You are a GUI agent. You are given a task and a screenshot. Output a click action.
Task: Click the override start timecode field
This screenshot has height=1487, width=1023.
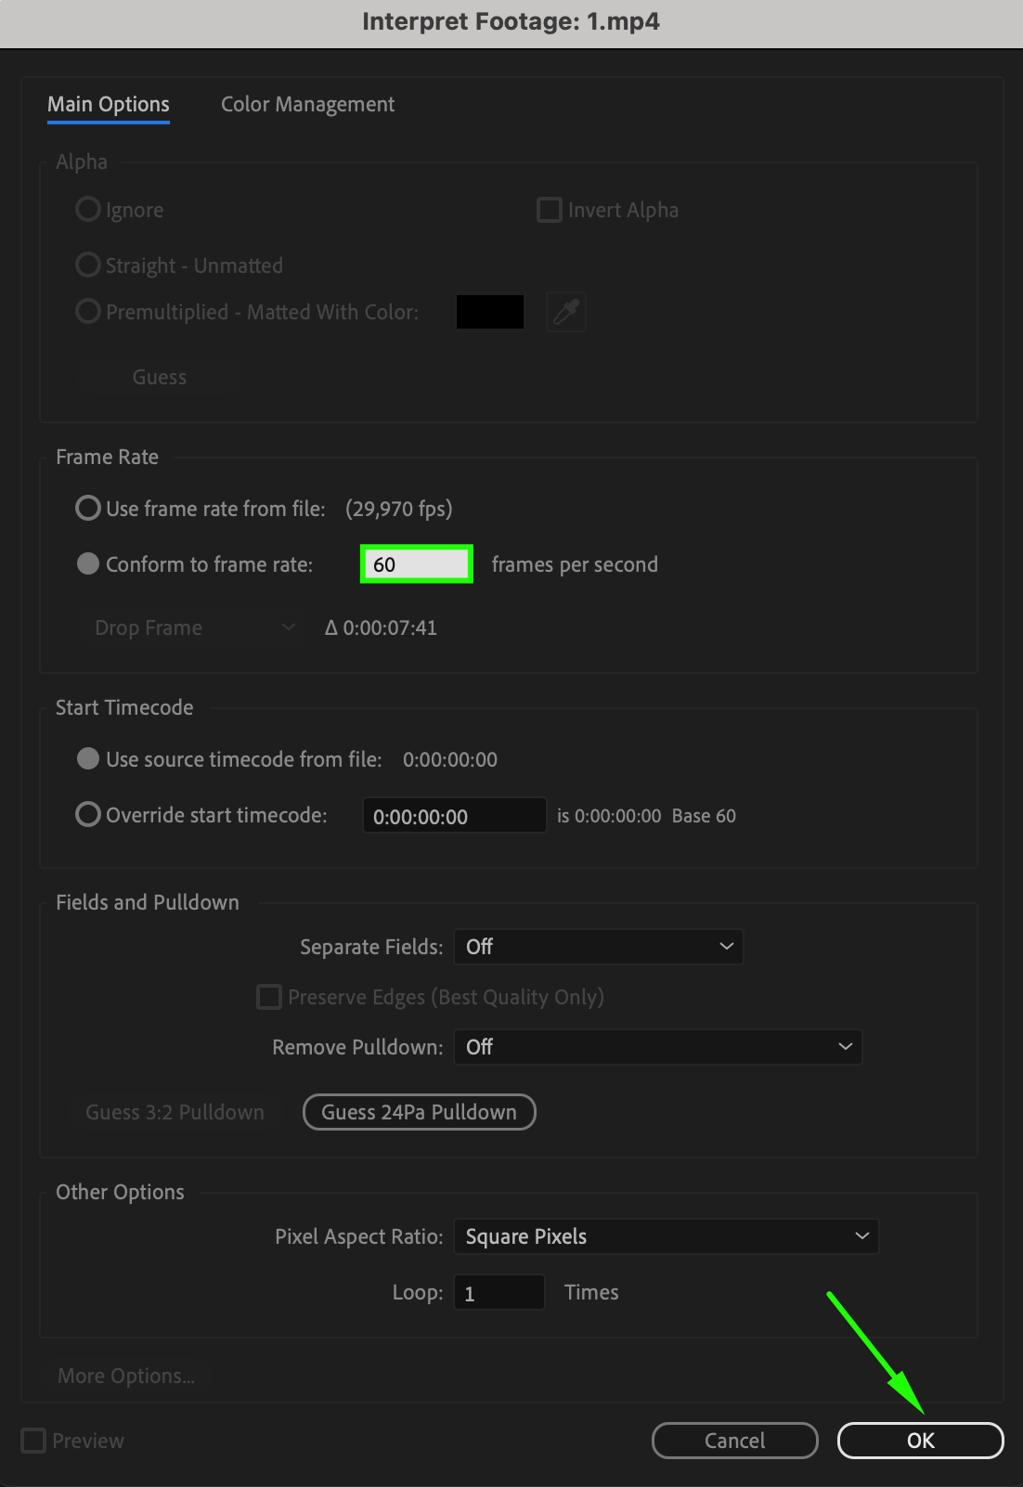point(454,816)
